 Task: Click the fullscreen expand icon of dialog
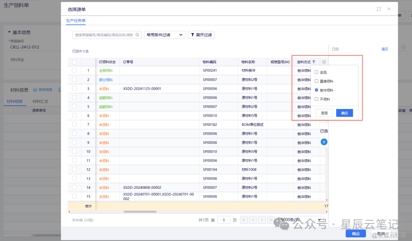379,9
